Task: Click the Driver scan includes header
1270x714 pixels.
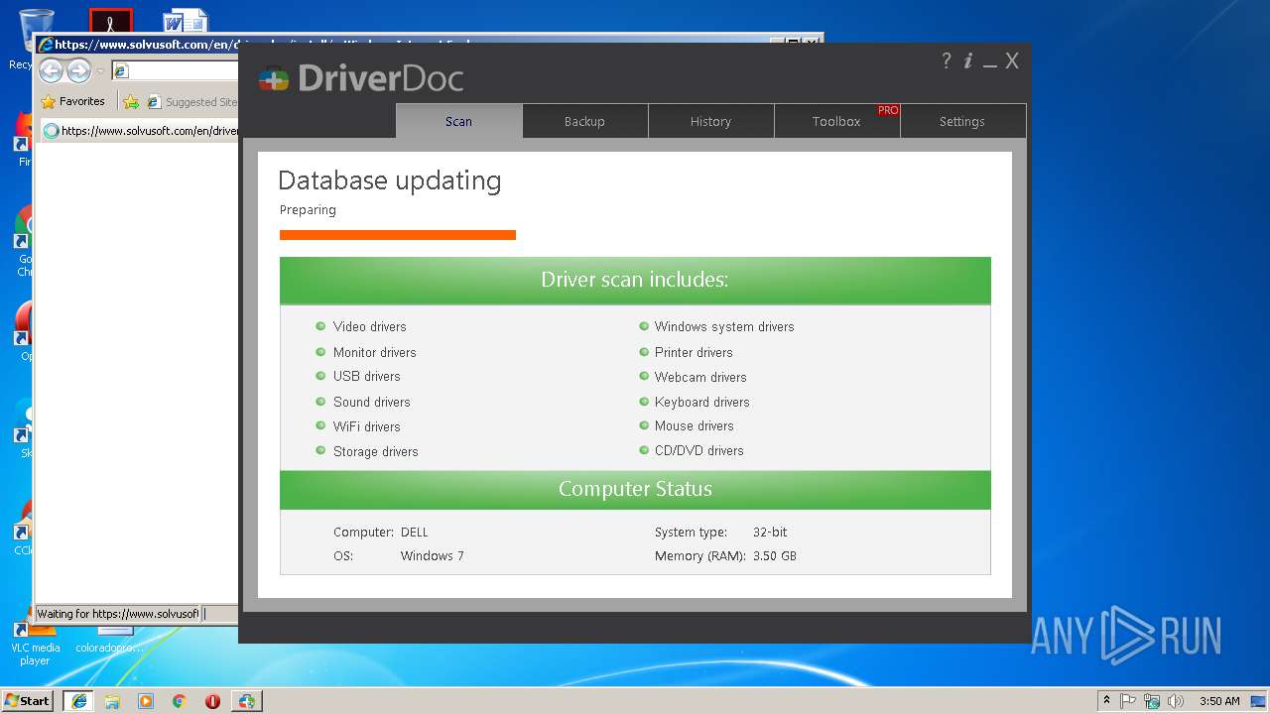Action: pos(635,281)
